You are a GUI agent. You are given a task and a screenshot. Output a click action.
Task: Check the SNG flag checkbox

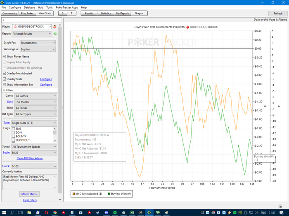[x=13, y=129]
